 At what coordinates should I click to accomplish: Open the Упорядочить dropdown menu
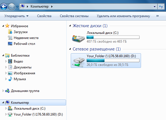click(x=16, y=16)
